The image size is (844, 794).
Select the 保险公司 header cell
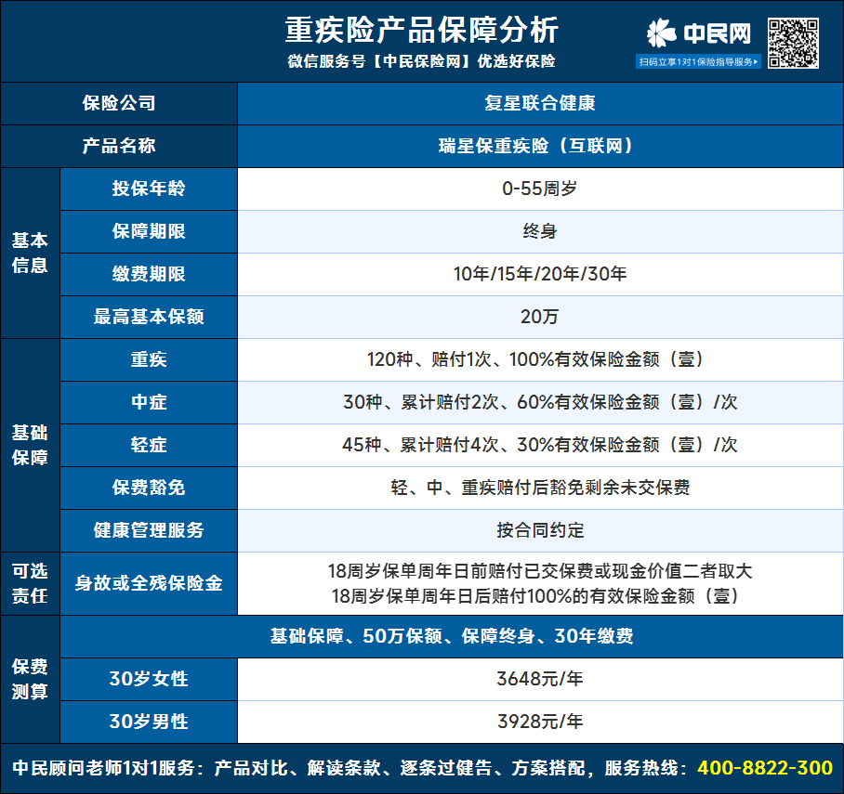click(x=119, y=103)
